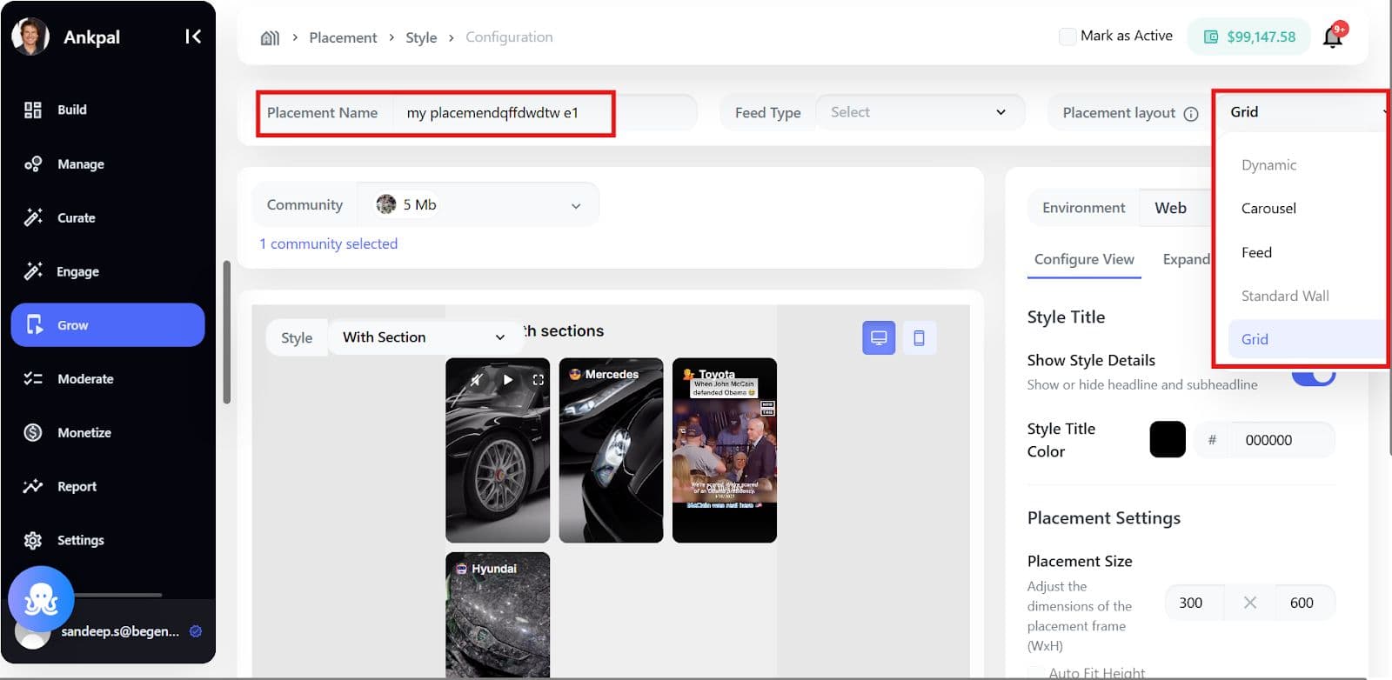Switch to the Configure View tab

(x=1083, y=259)
